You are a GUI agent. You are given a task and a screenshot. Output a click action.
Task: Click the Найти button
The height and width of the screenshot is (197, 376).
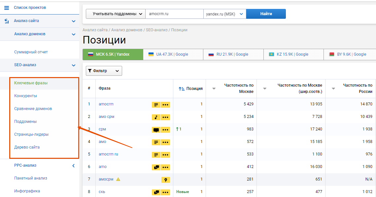point(266,14)
